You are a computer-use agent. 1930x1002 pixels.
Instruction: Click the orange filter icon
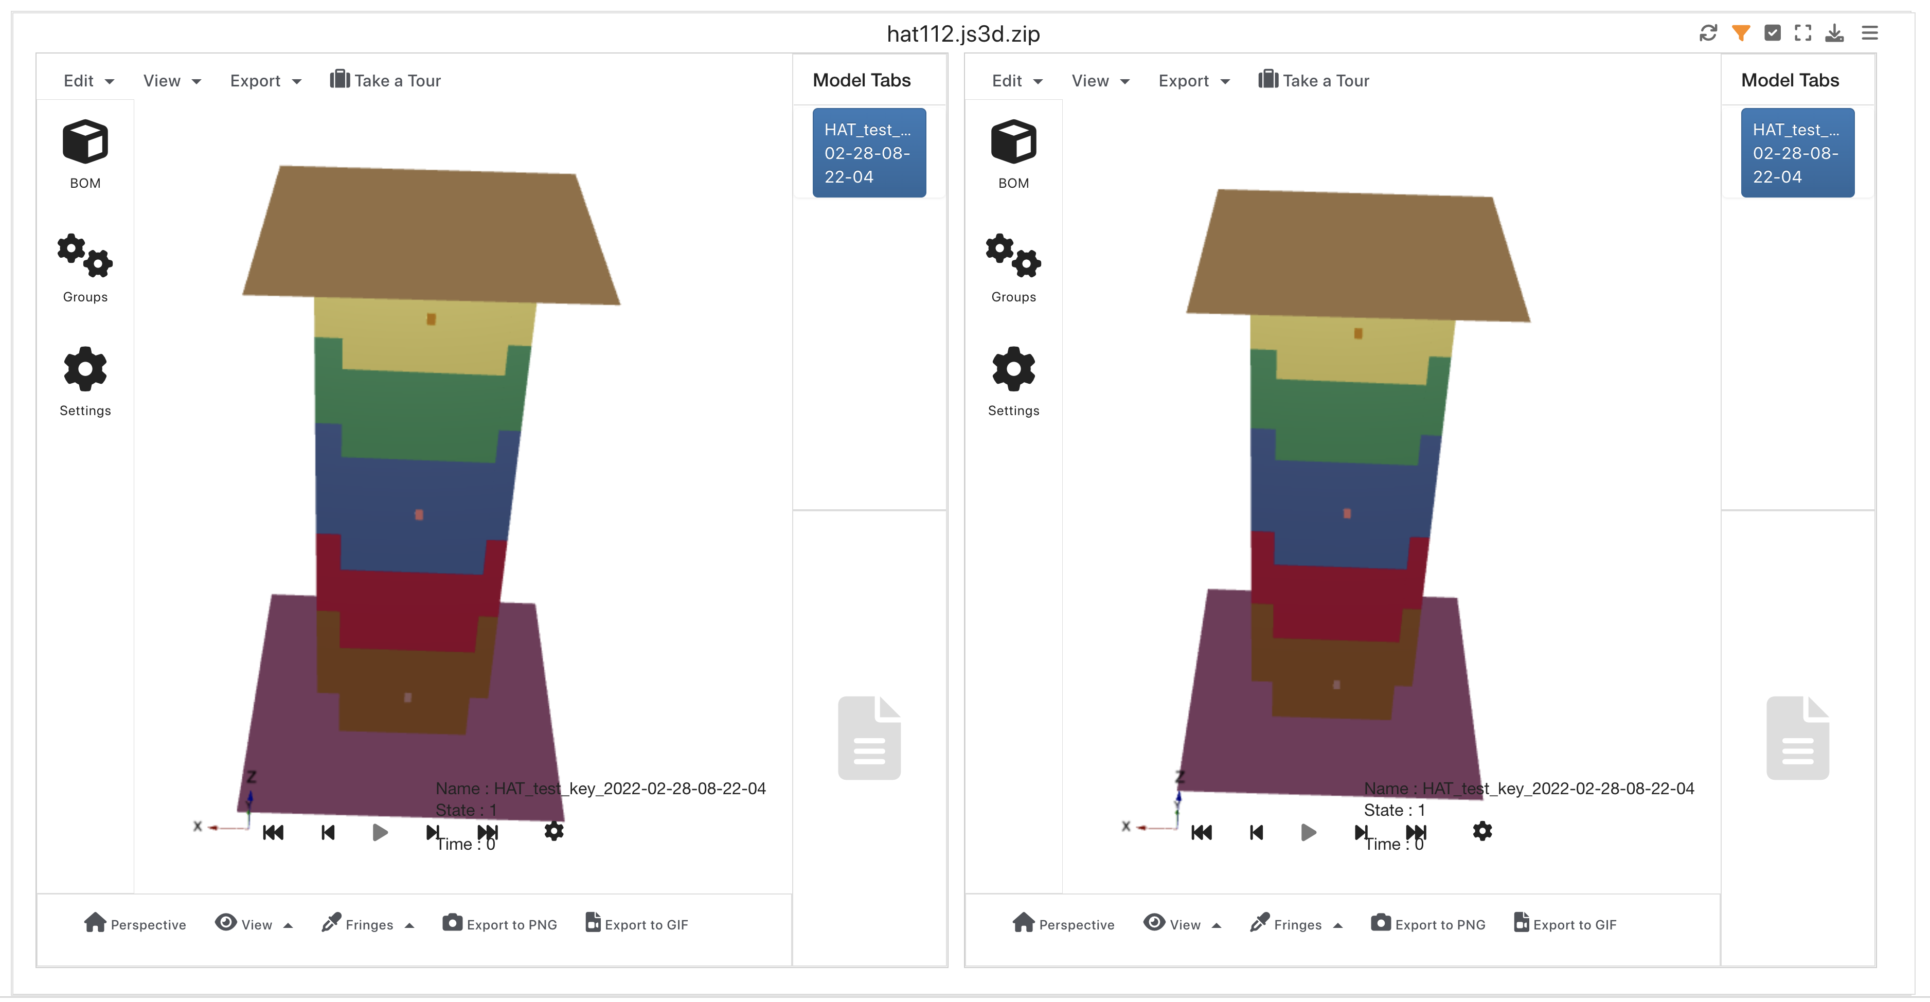1741,33
